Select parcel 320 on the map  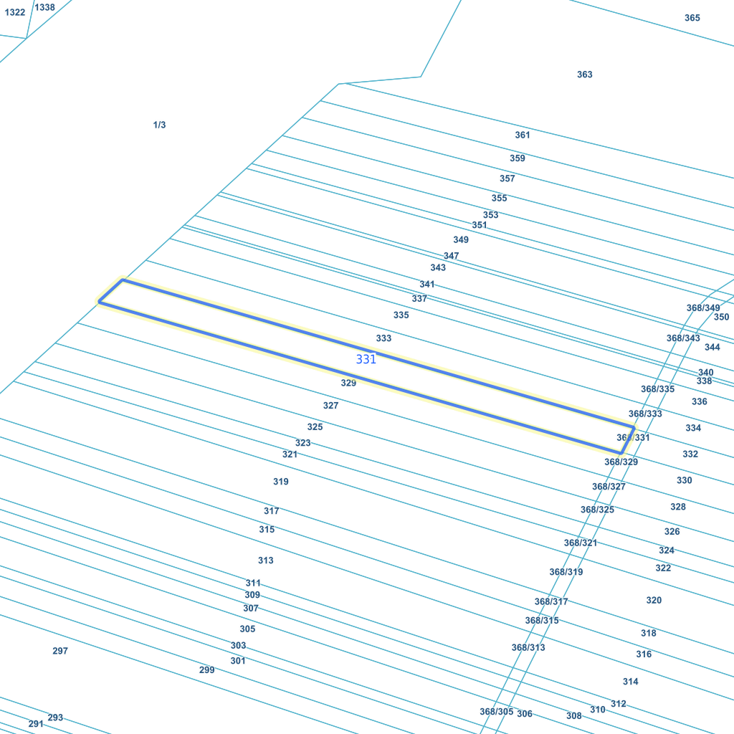(654, 600)
